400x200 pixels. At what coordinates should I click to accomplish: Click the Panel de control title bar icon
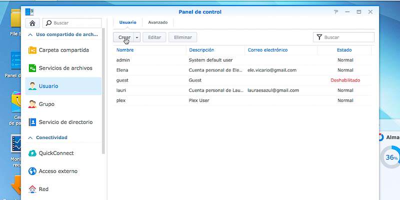coord(29,12)
